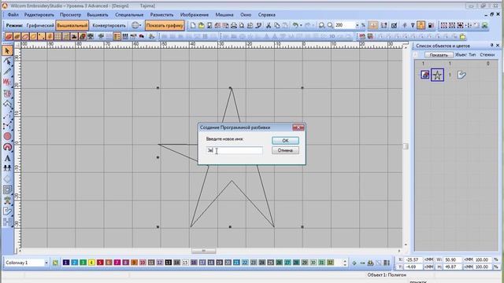Select the Reshape Object tool
This screenshot has width=504, height=283.
[7, 61]
